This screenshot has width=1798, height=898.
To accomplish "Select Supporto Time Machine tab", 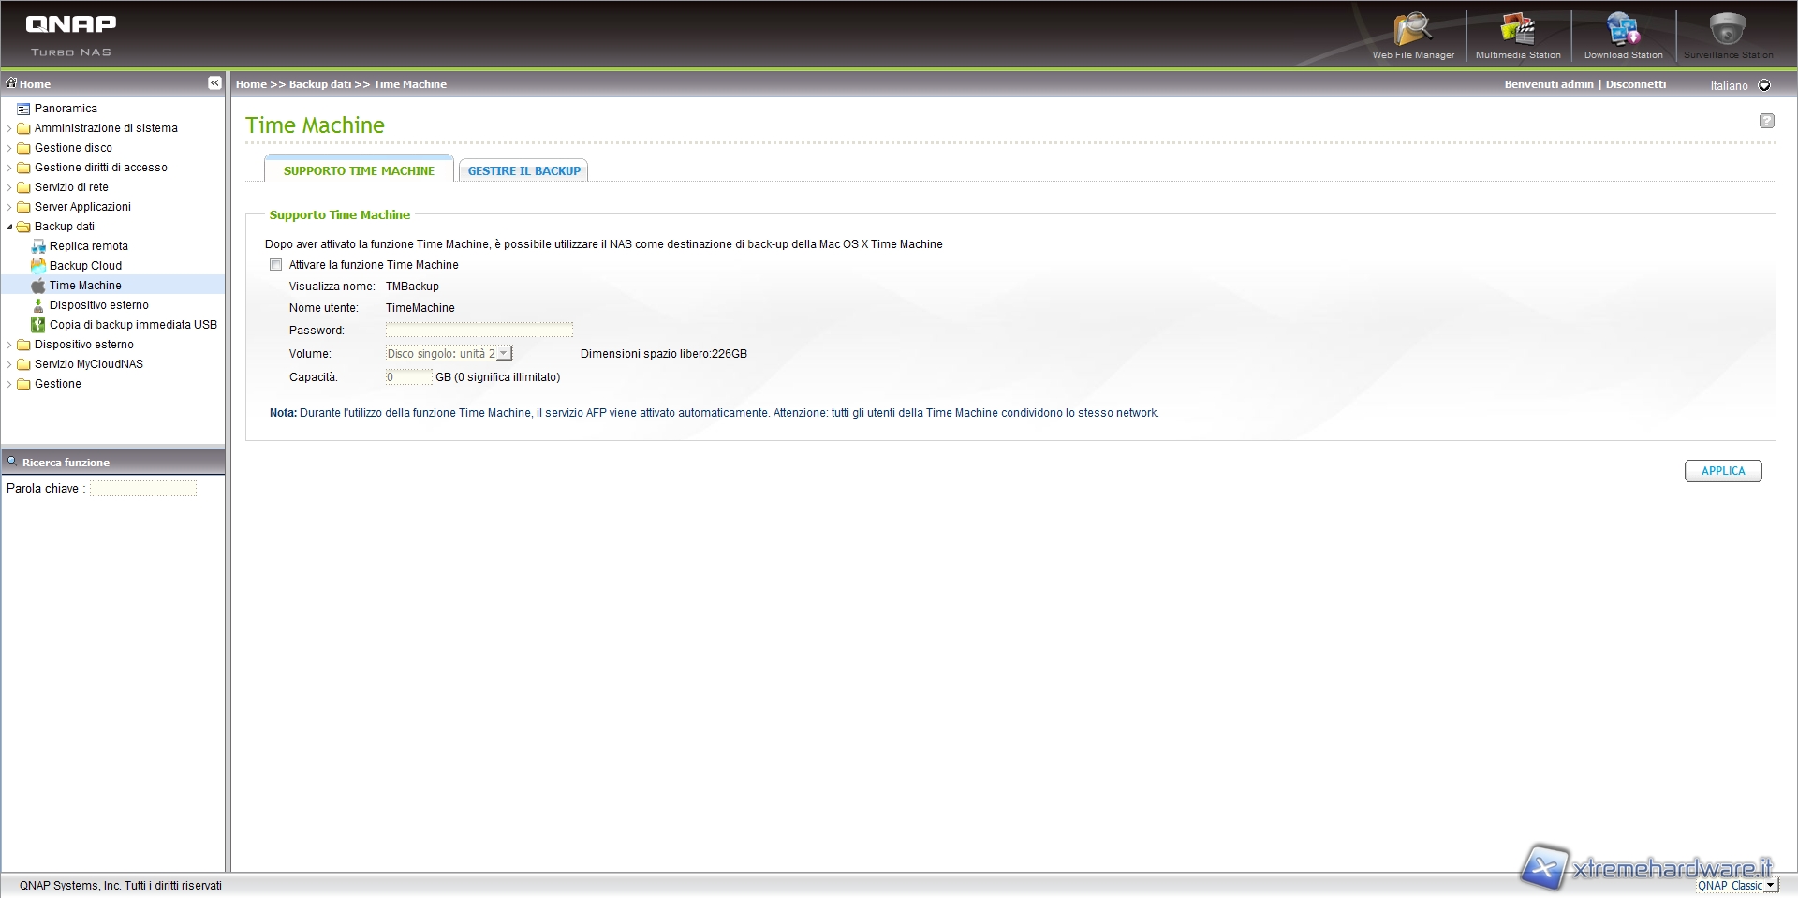I will pos(359,170).
